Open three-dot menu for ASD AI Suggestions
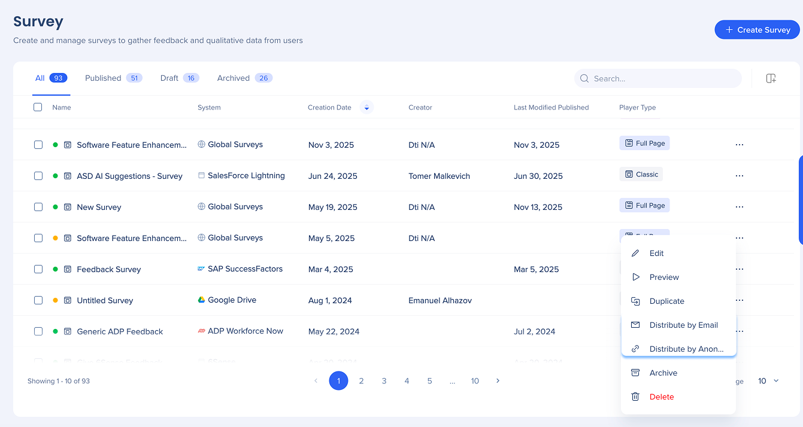Viewport: 803px width, 427px height. coord(739,176)
